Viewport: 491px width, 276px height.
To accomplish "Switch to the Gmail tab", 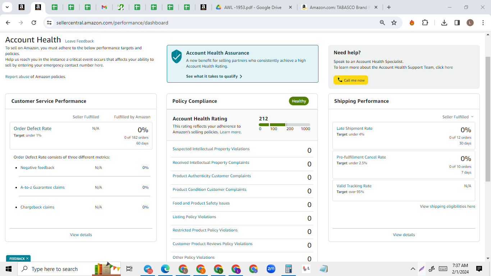I will pyautogui.click(x=104, y=7).
